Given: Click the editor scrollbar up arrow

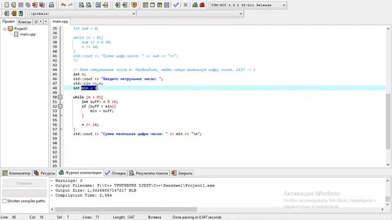Looking at the screenshot, I should click(388, 29).
